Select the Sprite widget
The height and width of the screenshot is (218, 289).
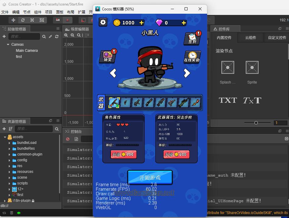point(252,72)
